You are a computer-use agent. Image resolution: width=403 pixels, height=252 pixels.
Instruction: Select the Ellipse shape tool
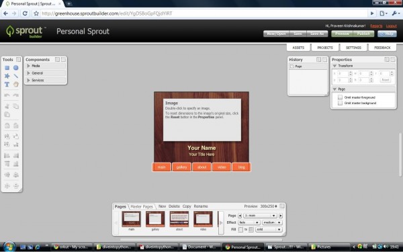16,68
